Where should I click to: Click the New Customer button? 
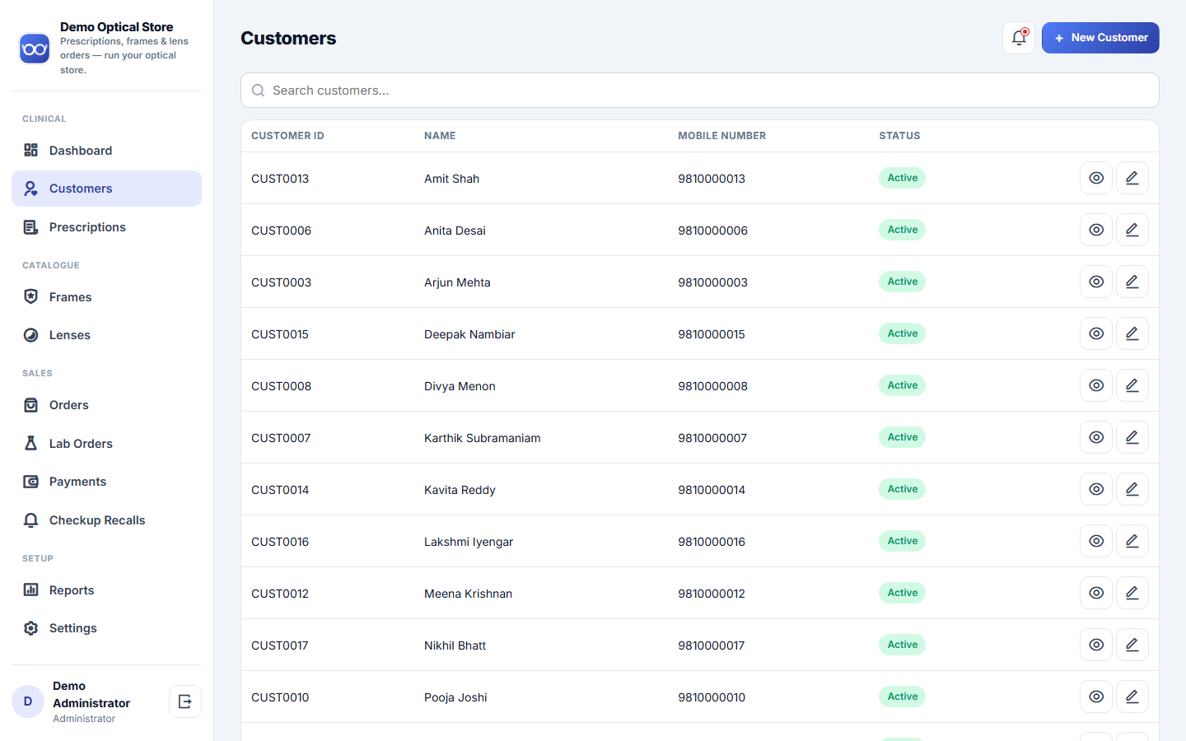point(1100,38)
